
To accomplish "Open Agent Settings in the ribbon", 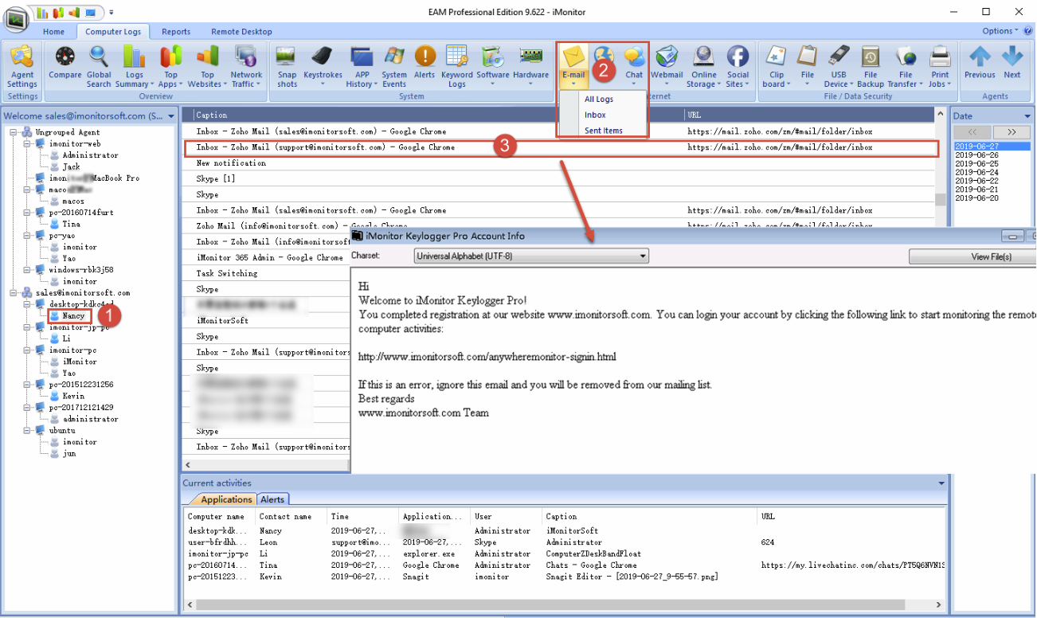I will tap(22, 67).
